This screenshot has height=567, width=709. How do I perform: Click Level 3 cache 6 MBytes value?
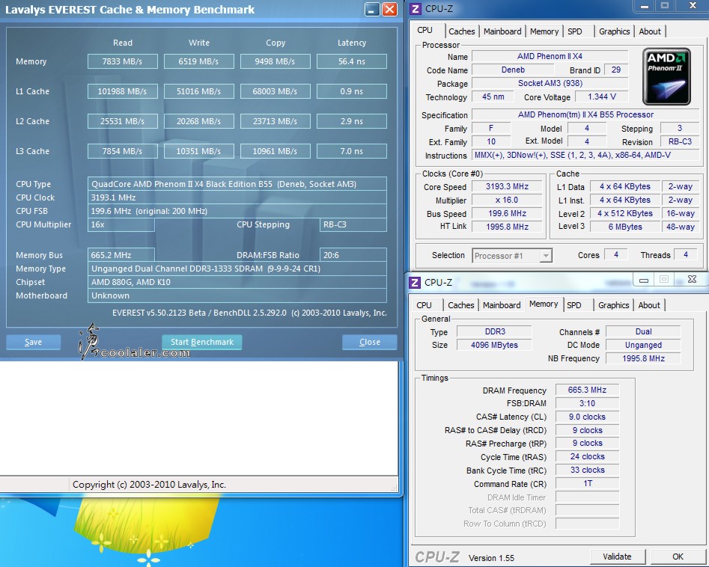click(625, 227)
